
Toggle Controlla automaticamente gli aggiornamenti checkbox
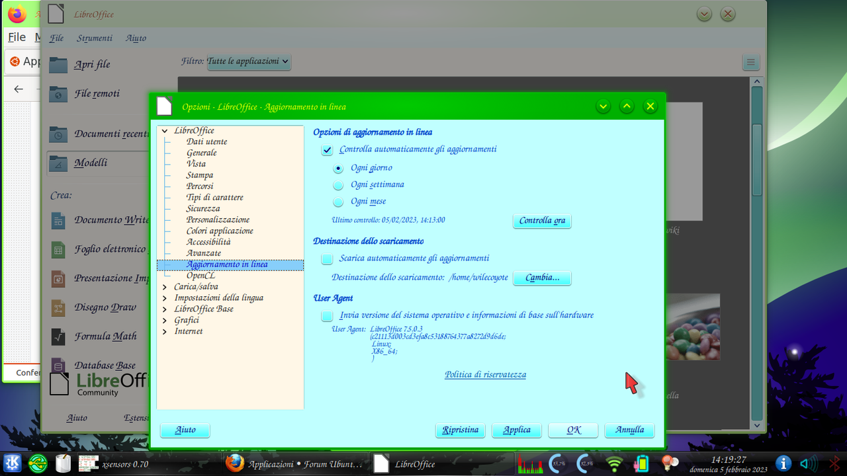tap(327, 150)
